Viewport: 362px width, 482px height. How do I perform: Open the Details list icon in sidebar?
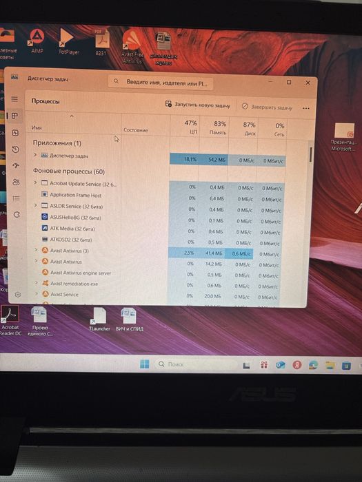coord(17,198)
